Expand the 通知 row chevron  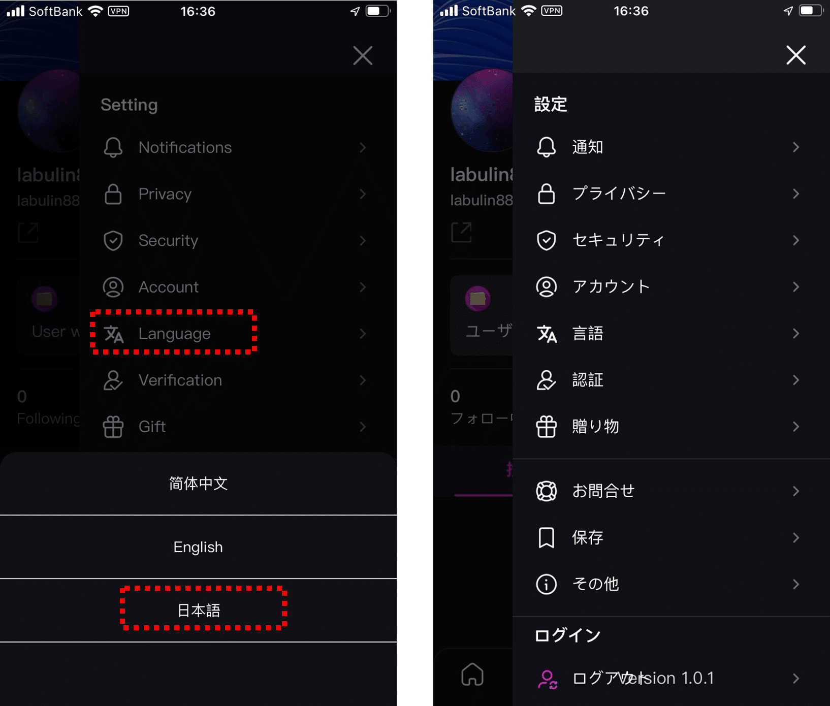tap(796, 147)
